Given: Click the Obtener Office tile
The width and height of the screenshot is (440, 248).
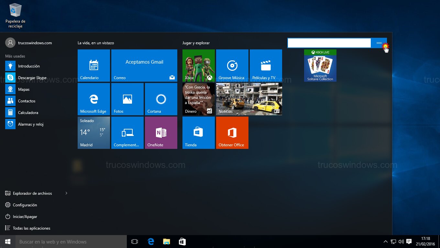Looking at the screenshot, I should point(232,133).
